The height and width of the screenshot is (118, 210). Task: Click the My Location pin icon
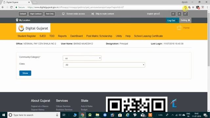coord(17,20)
